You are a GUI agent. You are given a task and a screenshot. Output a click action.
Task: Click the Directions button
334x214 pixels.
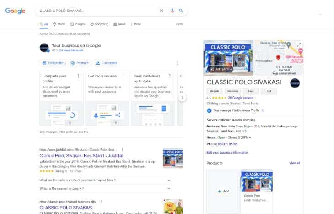[232, 91]
